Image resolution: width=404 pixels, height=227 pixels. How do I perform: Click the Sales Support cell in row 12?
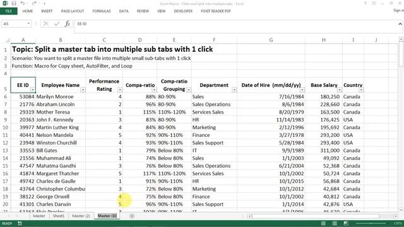pyautogui.click(x=214, y=143)
